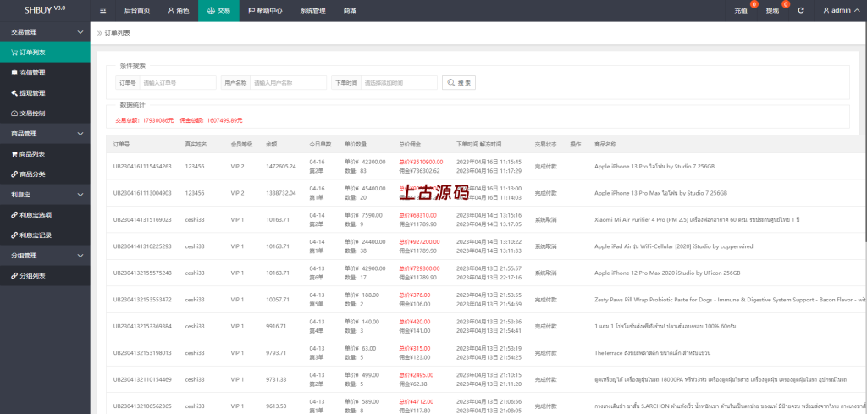Open the 角色 top navigation tab
Image resolution: width=867 pixels, height=414 pixels.
point(179,10)
